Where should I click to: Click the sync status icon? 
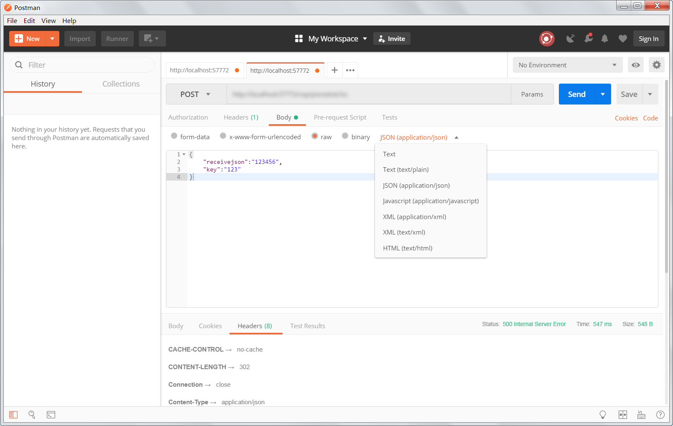(547, 38)
